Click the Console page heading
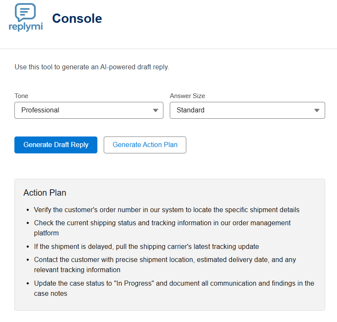The width and height of the screenshot is (337, 322). 77,19
